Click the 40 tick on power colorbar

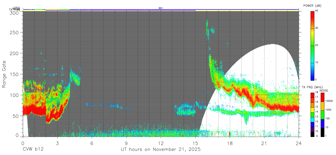[x=316, y=11]
